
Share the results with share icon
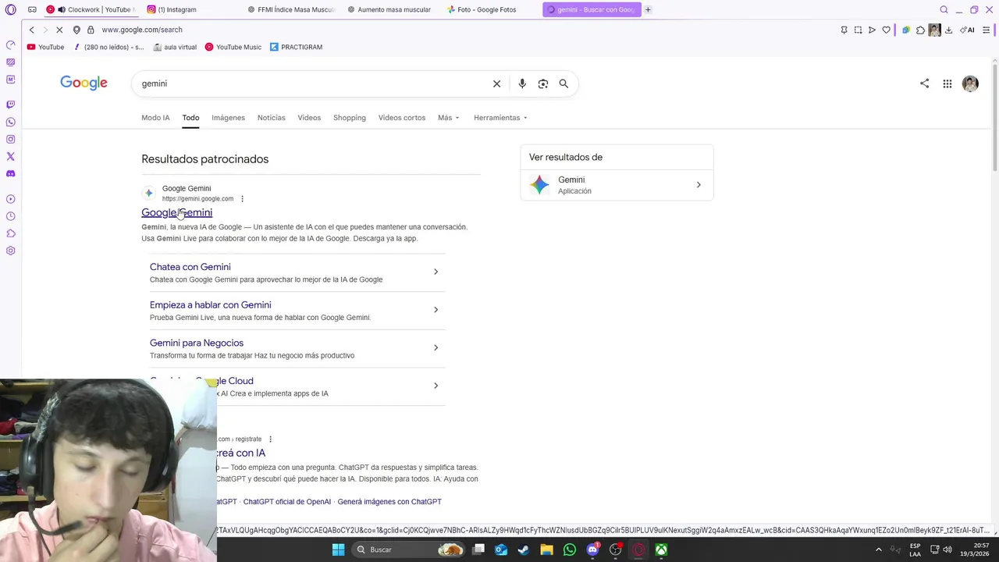pyautogui.click(x=924, y=84)
